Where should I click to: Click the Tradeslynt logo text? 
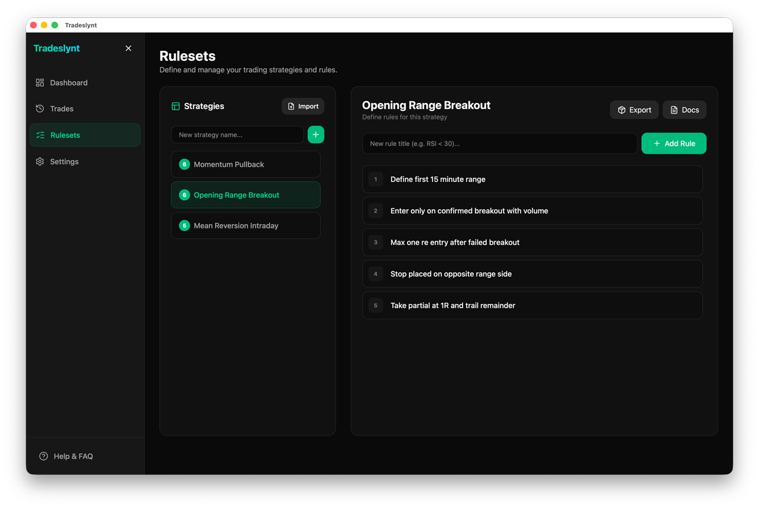56,48
